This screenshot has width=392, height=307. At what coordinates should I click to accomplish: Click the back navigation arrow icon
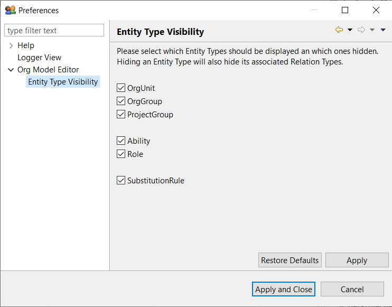[339, 30]
